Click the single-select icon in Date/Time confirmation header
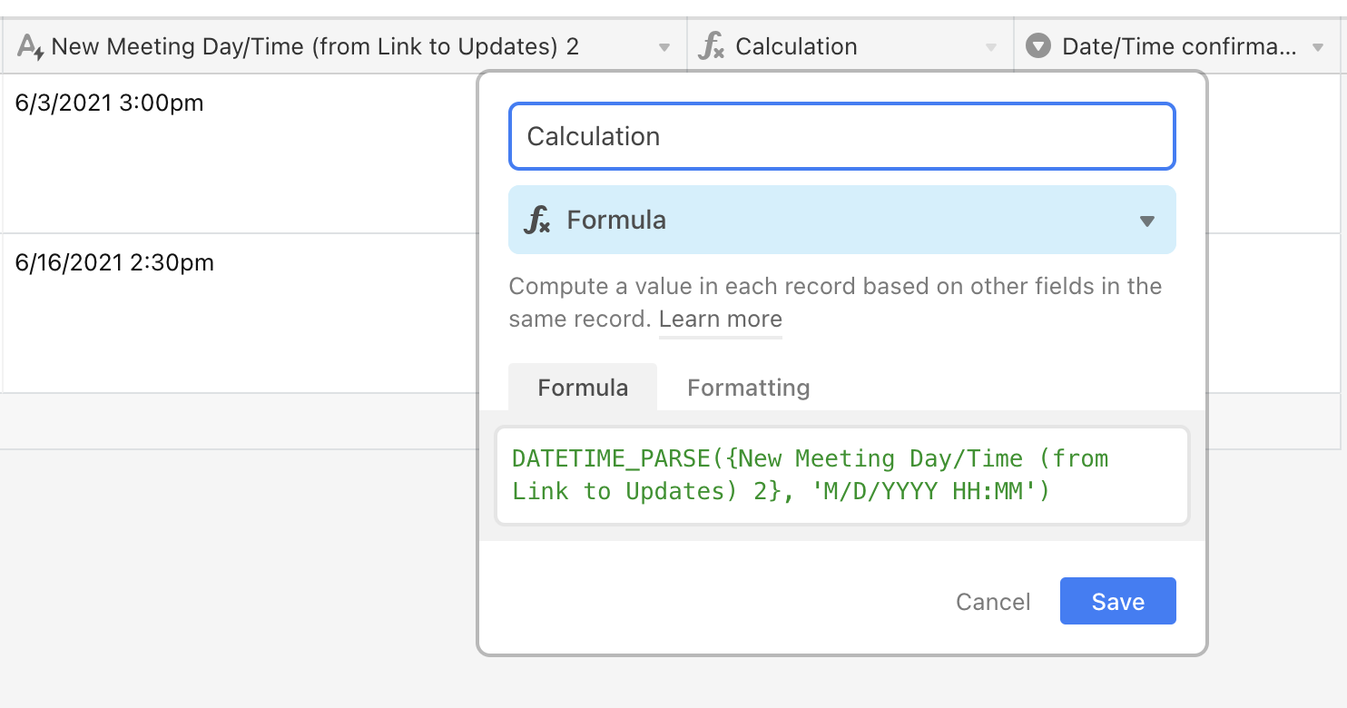 coord(1037,46)
